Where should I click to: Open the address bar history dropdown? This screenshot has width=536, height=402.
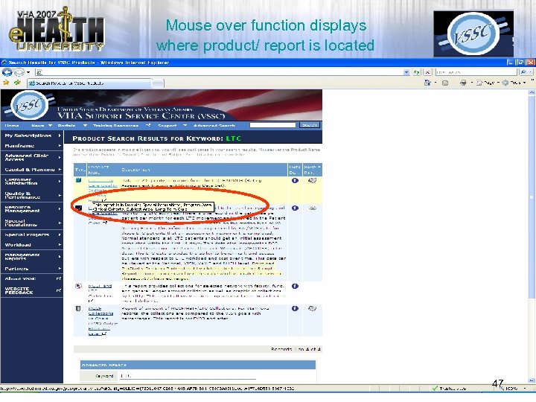pyautogui.click(x=406, y=72)
